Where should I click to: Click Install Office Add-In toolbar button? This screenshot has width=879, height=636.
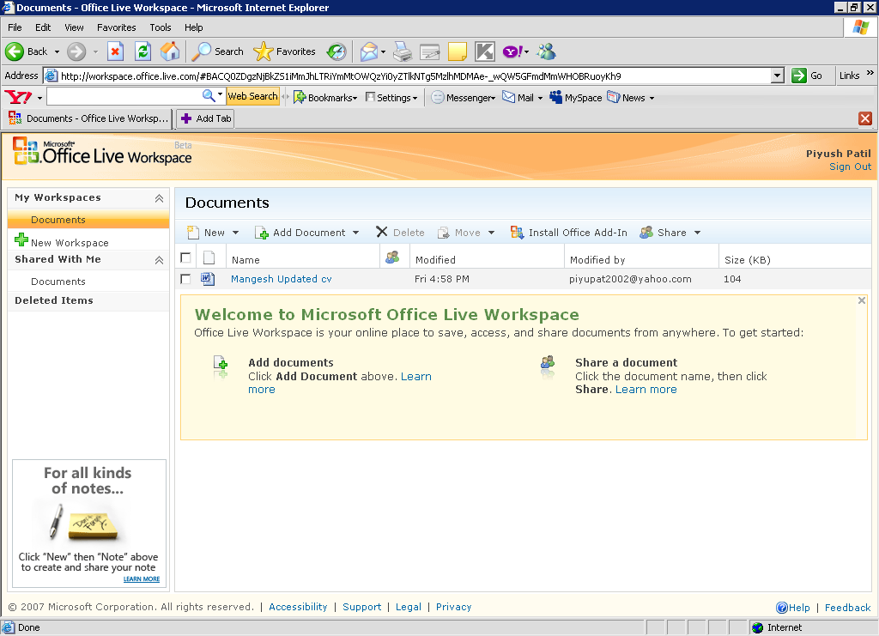[x=568, y=233]
